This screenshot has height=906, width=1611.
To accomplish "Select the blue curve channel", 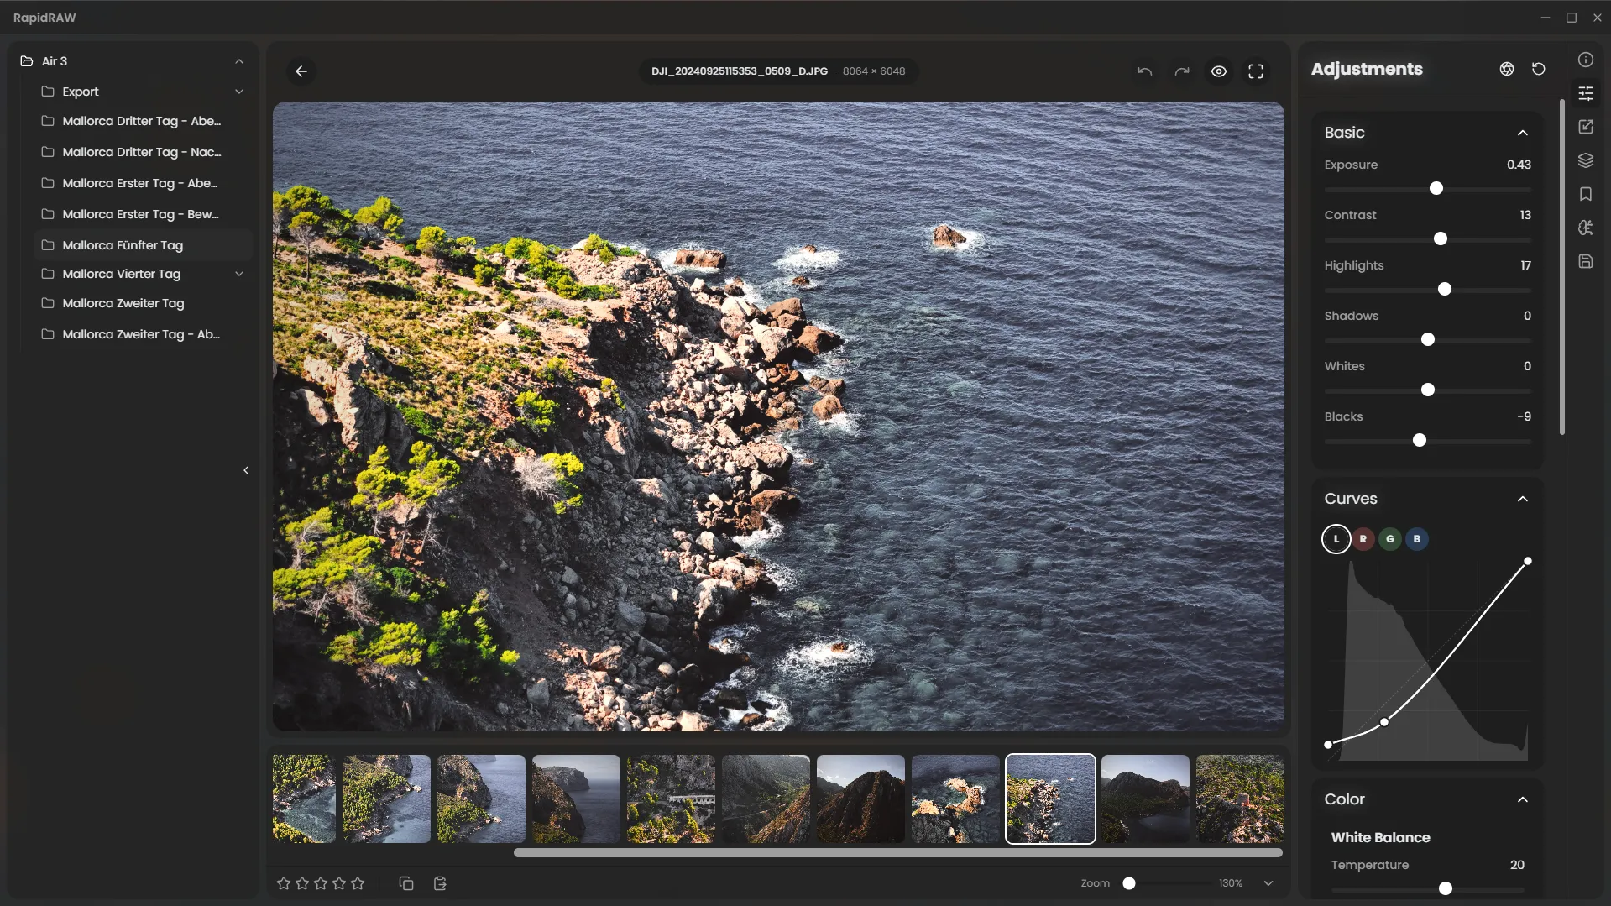I will click(x=1416, y=539).
